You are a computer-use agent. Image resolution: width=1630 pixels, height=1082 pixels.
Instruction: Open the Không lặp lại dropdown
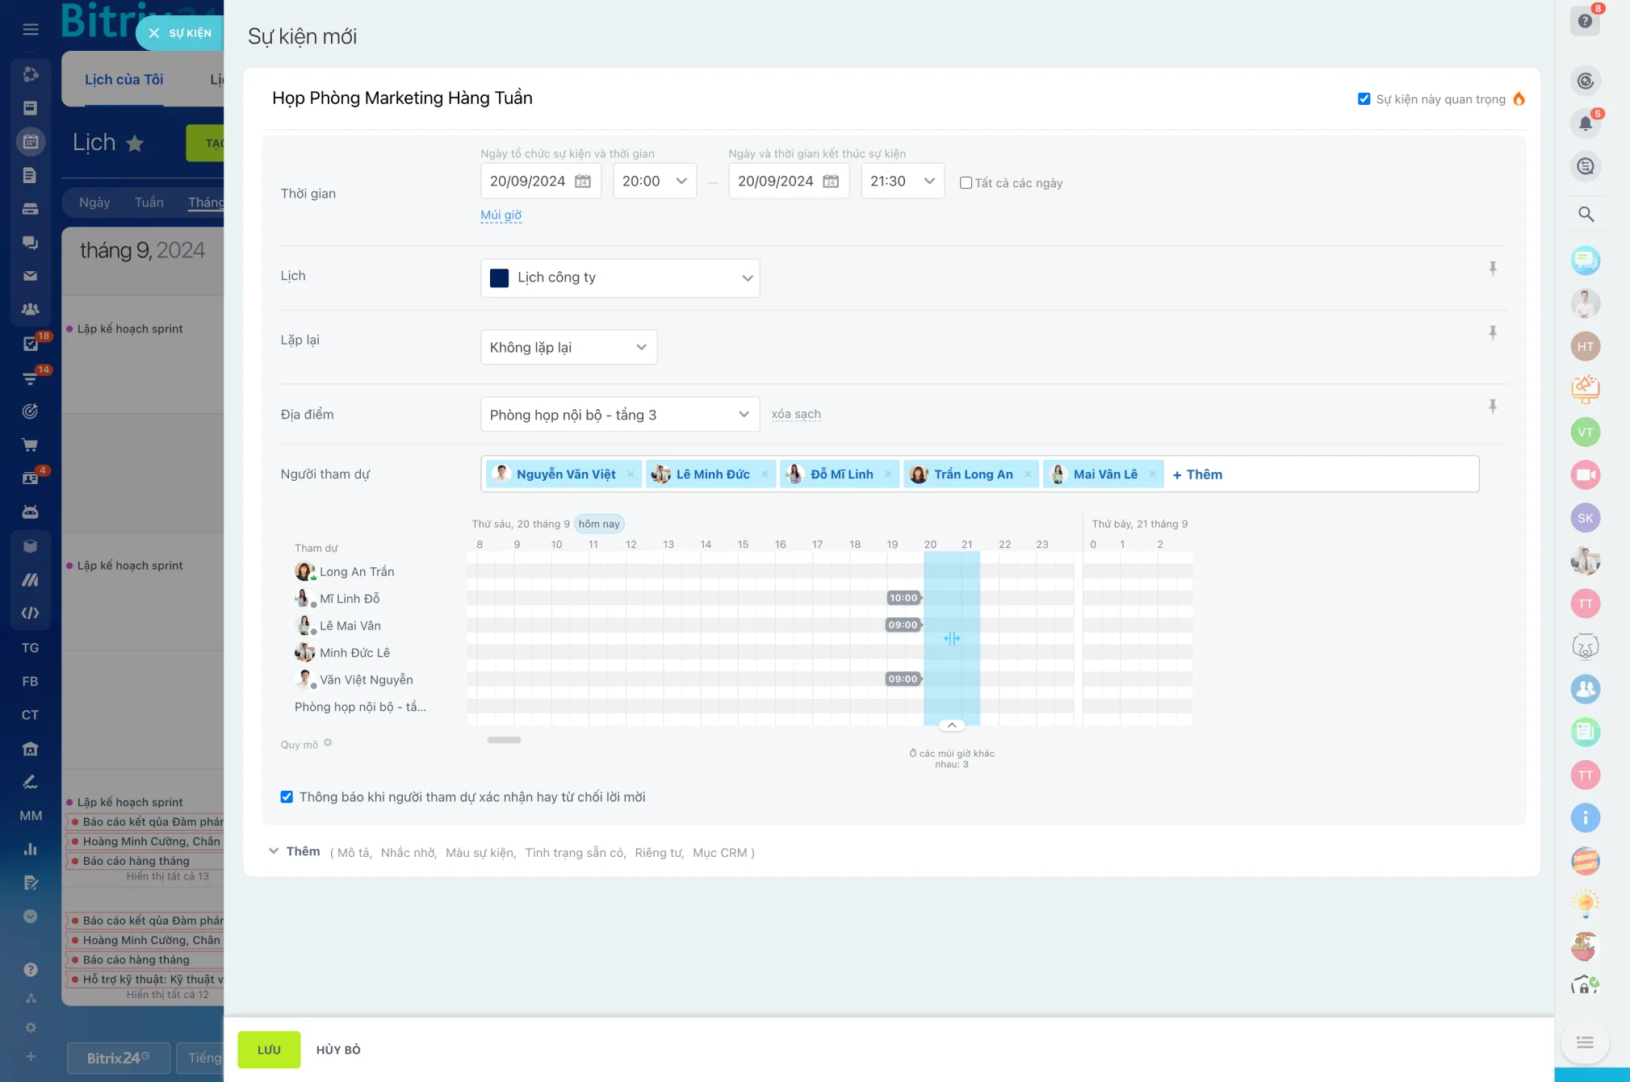(568, 348)
